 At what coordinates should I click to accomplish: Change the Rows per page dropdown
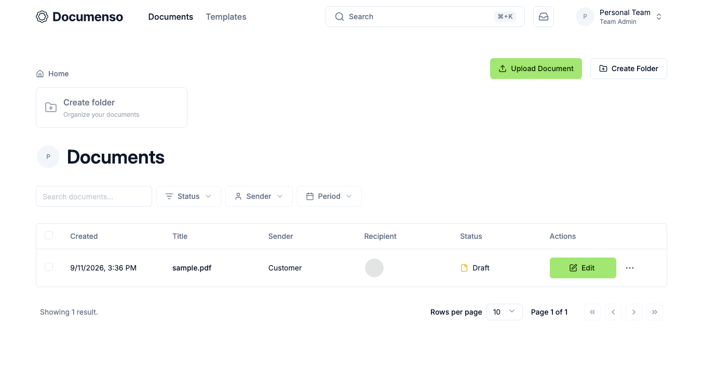click(505, 312)
